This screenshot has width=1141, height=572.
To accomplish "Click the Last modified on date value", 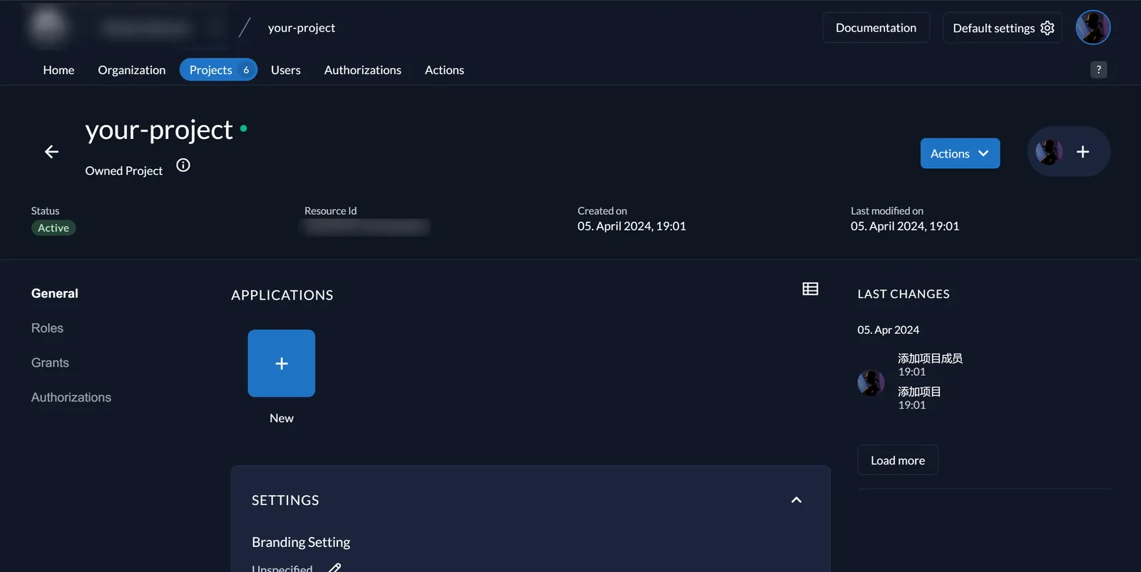I will click(905, 226).
